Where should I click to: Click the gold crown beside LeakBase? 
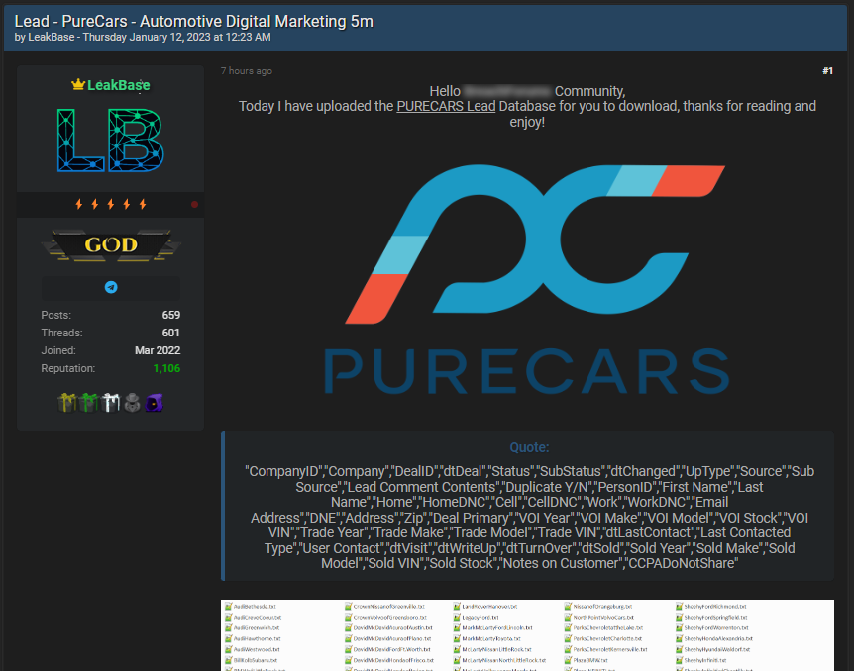click(78, 84)
